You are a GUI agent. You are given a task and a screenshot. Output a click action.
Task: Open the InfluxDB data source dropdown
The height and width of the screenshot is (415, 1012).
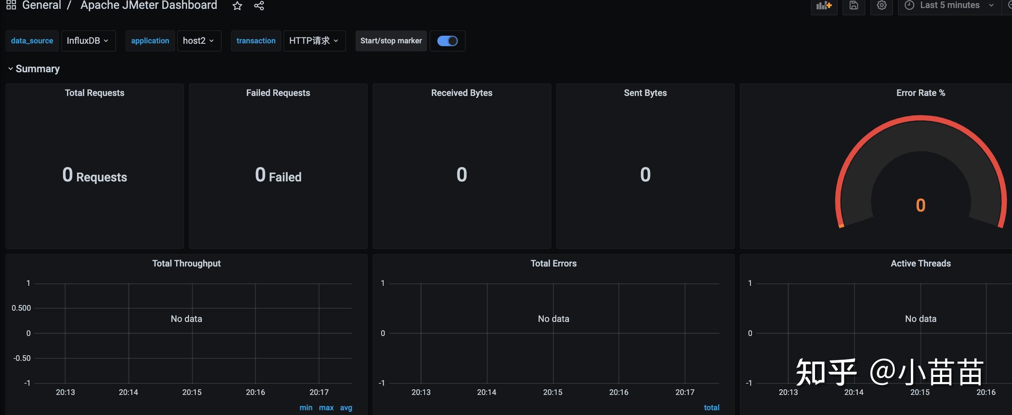tap(88, 41)
